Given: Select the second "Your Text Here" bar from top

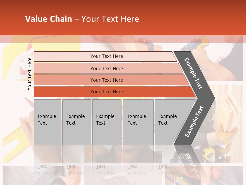Looking at the screenshot, I should point(106,68).
